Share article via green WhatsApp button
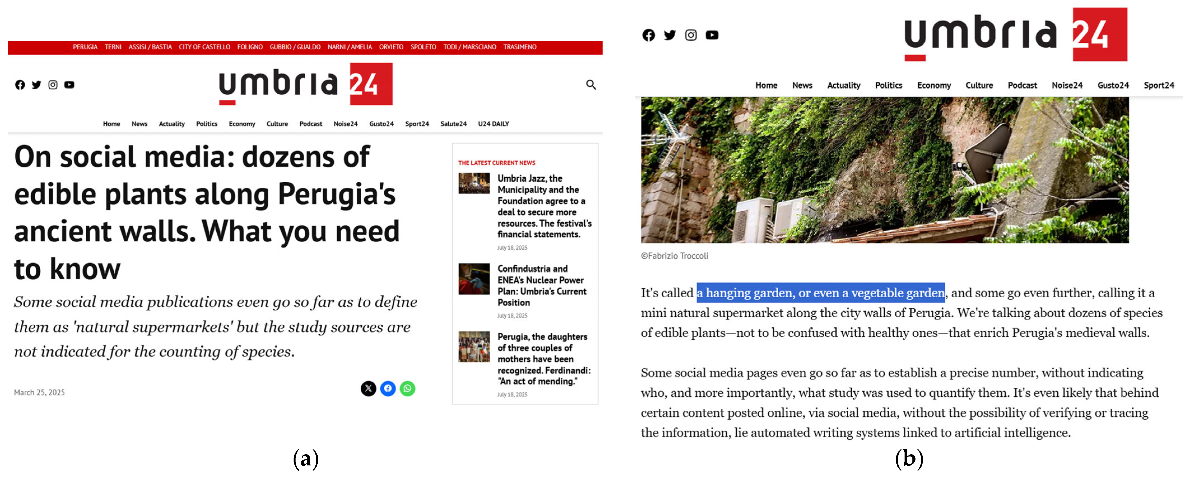 407,389
